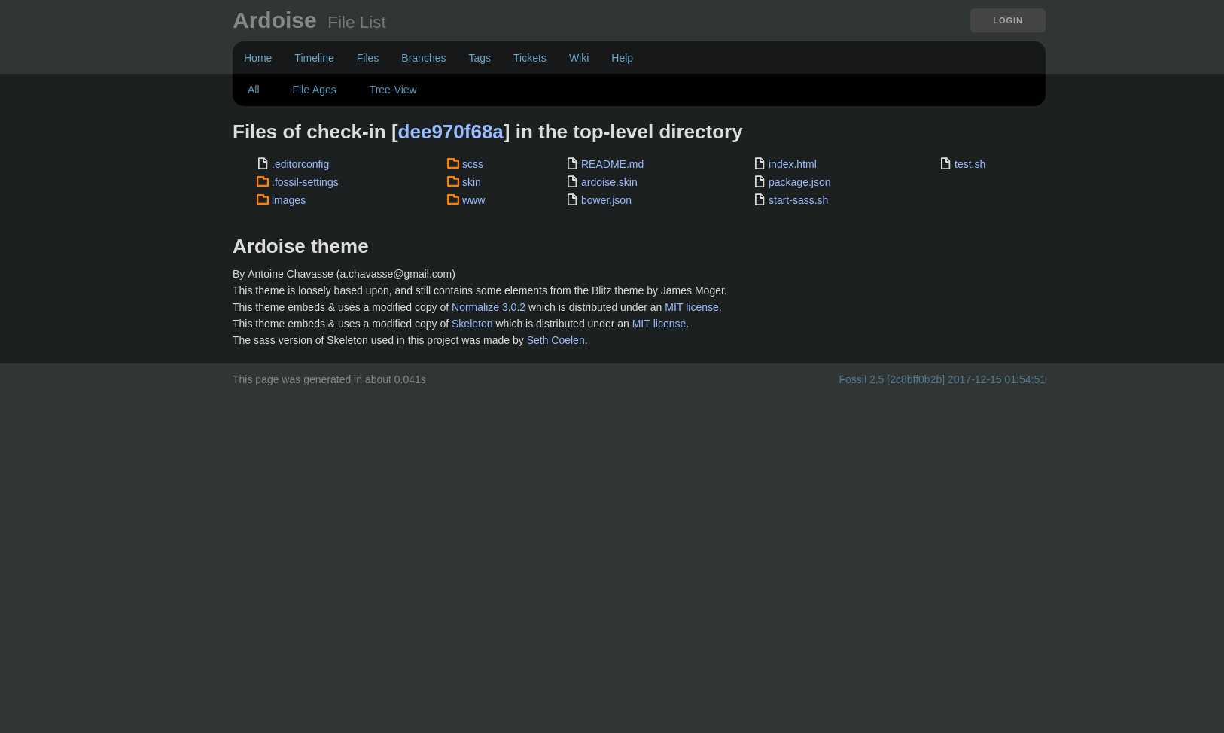The image size is (1224, 733).
Task: Open the Help menu item
Action: point(622,58)
